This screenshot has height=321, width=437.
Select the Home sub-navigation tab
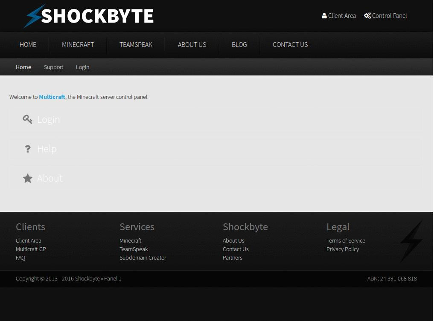point(23,67)
